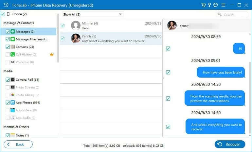The height and width of the screenshot is (152, 252).
Task: Open the feedback chat bubble icon
Action: (216, 5)
